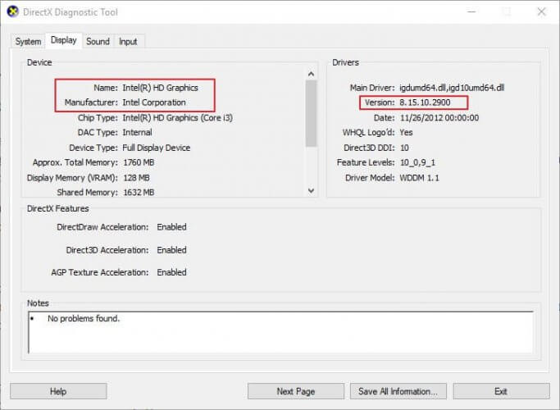Click inside the Notes text box

pyautogui.click(x=280, y=332)
